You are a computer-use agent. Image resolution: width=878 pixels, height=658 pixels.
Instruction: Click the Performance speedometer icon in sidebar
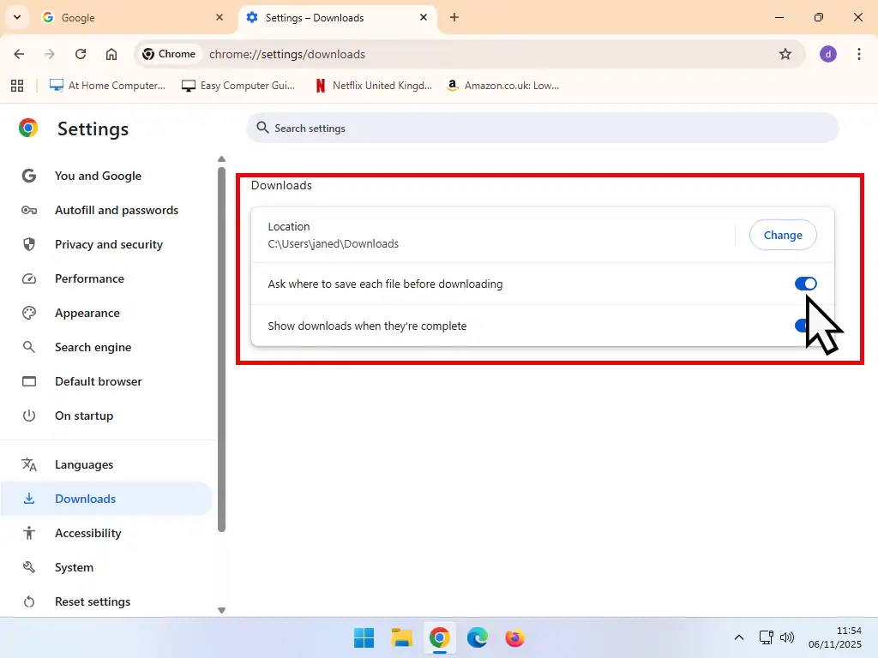(x=28, y=278)
